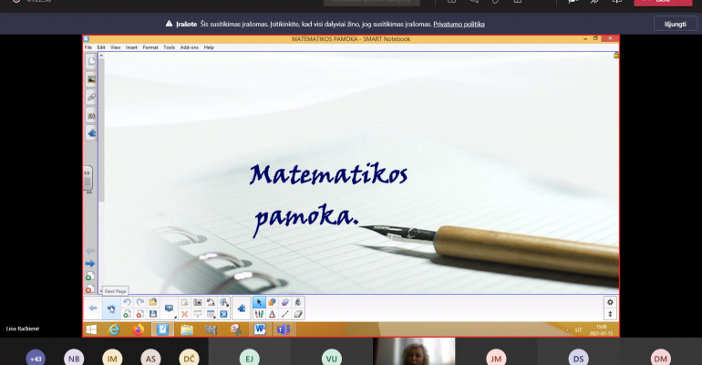702x365 pixels.
Task: Open the Attachments paperclip tab
Action: (x=91, y=97)
